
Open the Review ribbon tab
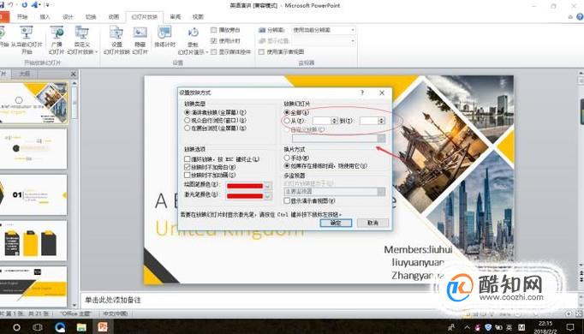[x=176, y=17]
